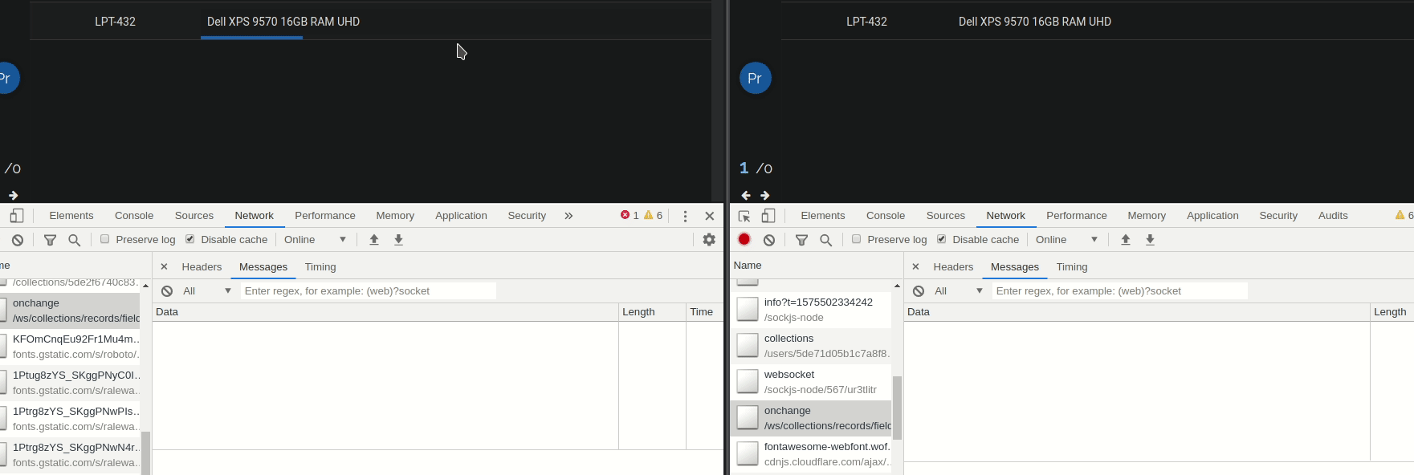Open search in right DevTools network toolbar
1414x475 pixels.
click(825, 239)
